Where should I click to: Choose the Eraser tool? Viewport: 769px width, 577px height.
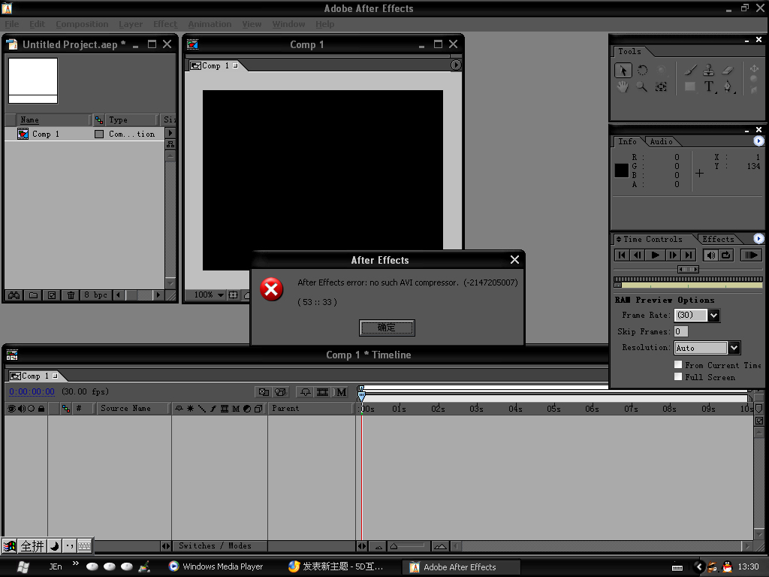(x=728, y=71)
